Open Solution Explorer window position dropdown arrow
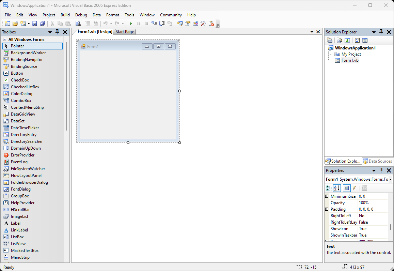 pos(374,32)
